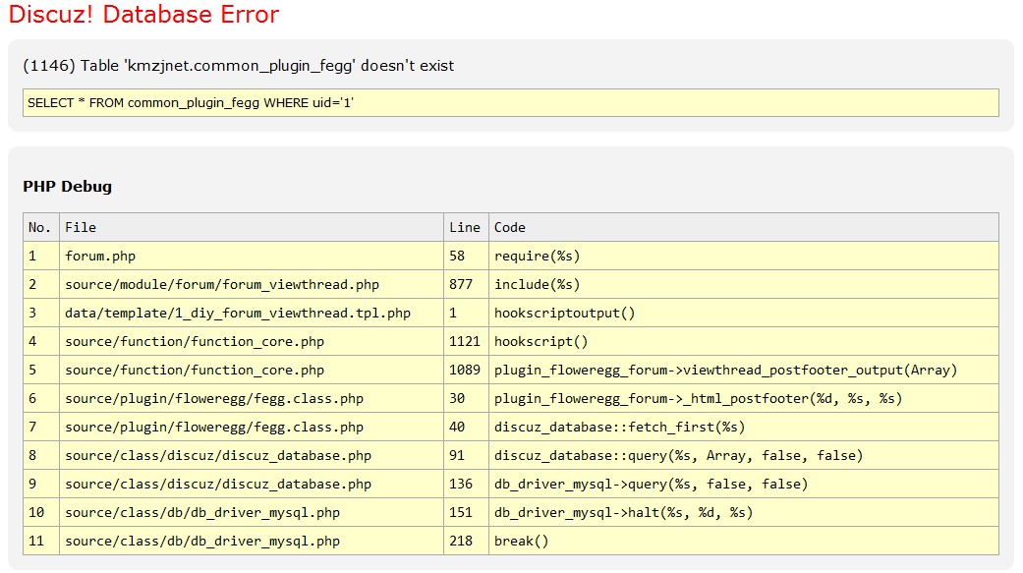Image resolution: width=1023 pixels, height=573 pixels.
Task: Click the 'No.' column header
Action: tap(41, 227)
